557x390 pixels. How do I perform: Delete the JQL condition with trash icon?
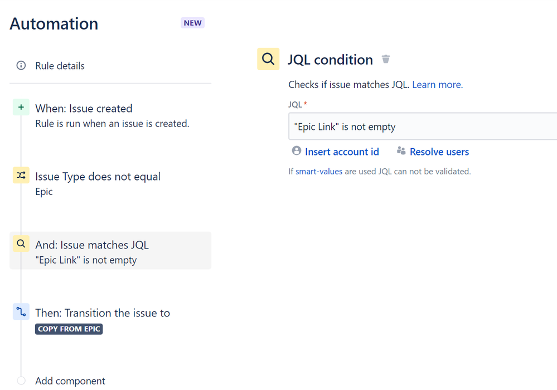(386, 59)
